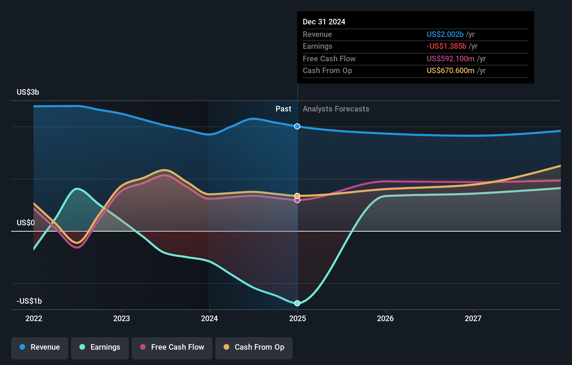The width and height of the screenshot is (572, 365).
Task: Toggle the Free Cash Flow legend button
Action: pos(172,348)
